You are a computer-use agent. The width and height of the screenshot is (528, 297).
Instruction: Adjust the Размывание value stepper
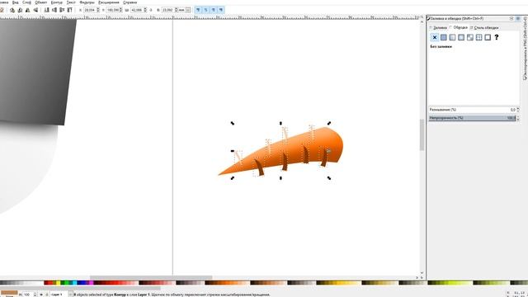518,110
